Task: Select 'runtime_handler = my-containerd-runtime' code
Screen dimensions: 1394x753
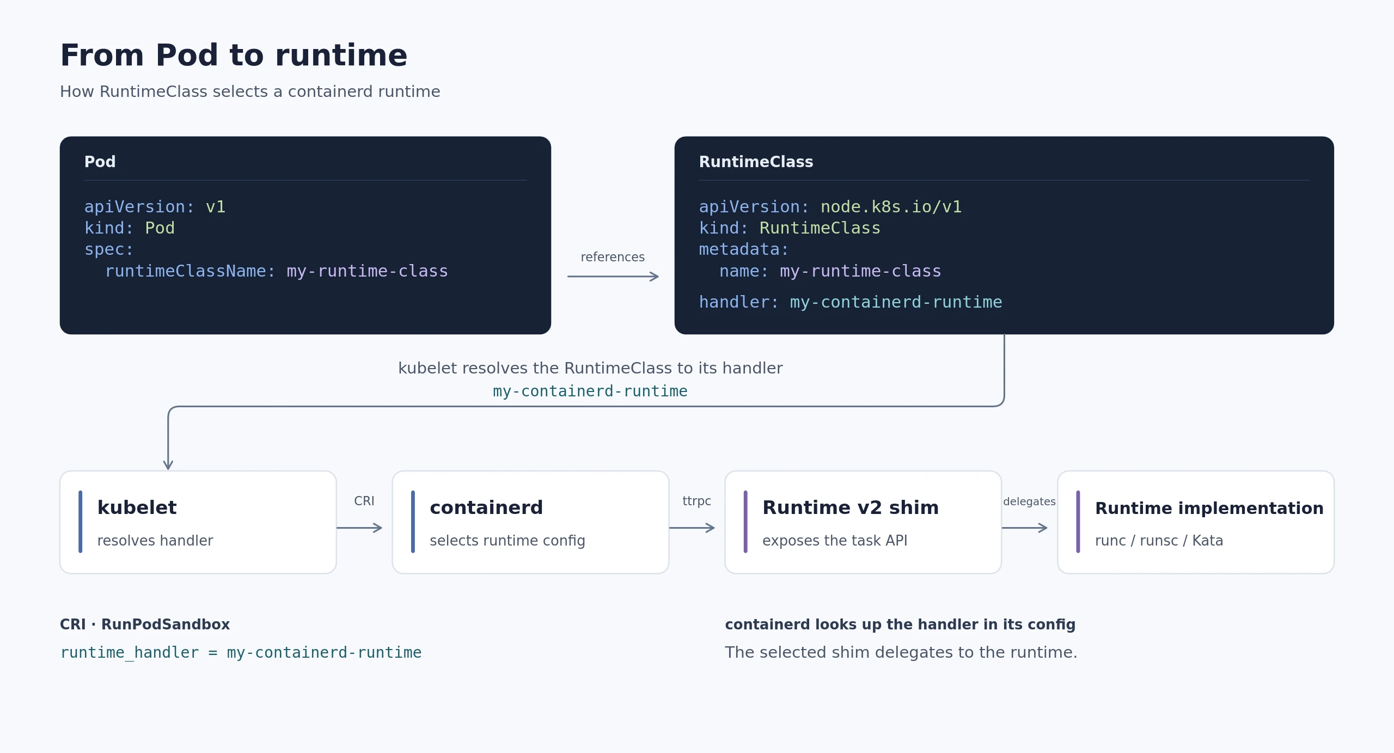Action: tap(241, 653)
